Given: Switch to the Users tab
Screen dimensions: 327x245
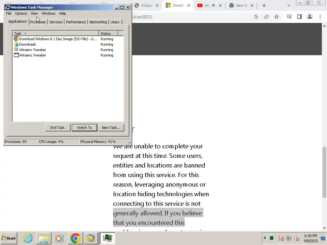Looking at the screenshot, I should pyautogui.click(x=115, y=22).
